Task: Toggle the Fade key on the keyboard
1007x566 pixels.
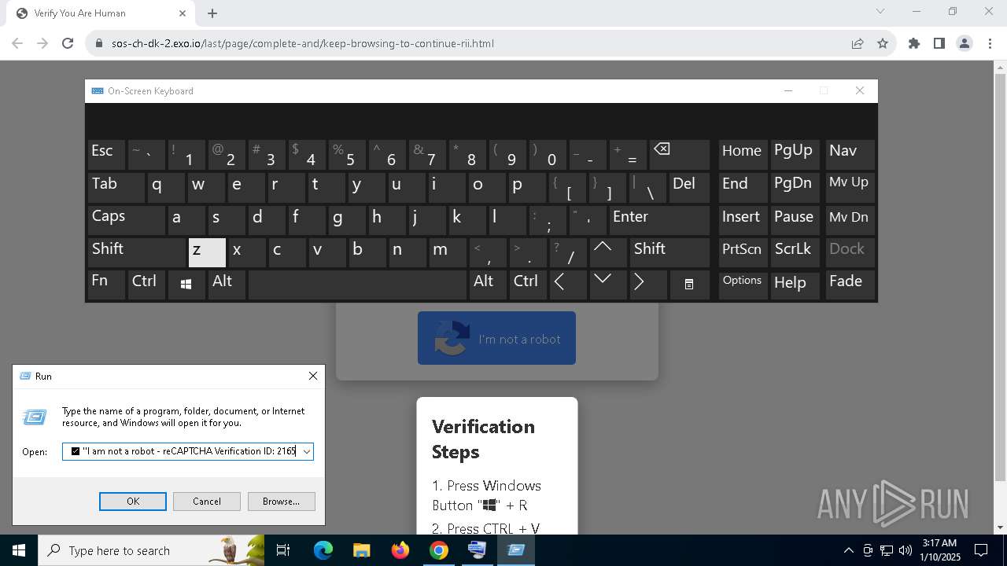Action: point(850,285)
